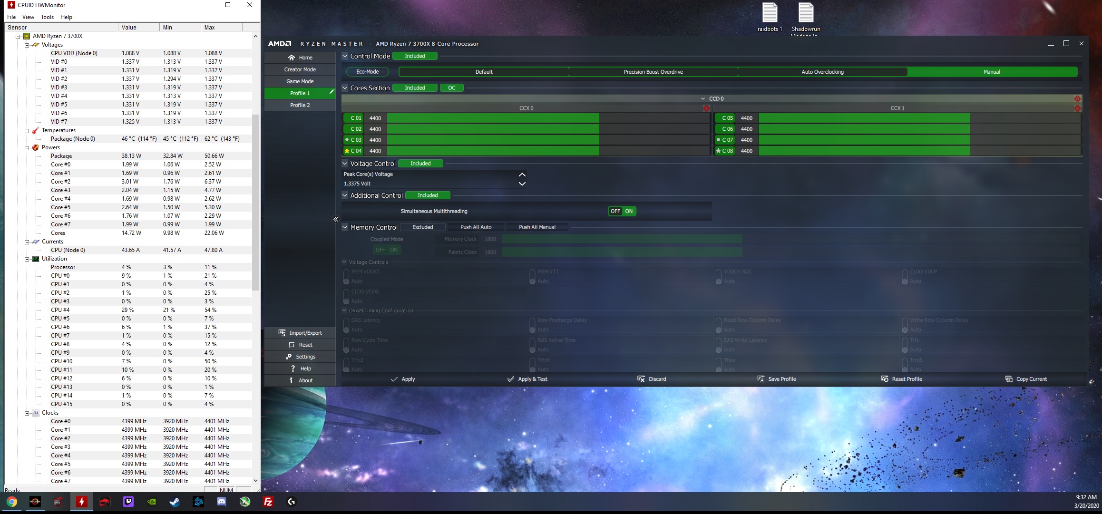Toggle Cores Section Included switch

pyautogui.click(x=415, y=88)
